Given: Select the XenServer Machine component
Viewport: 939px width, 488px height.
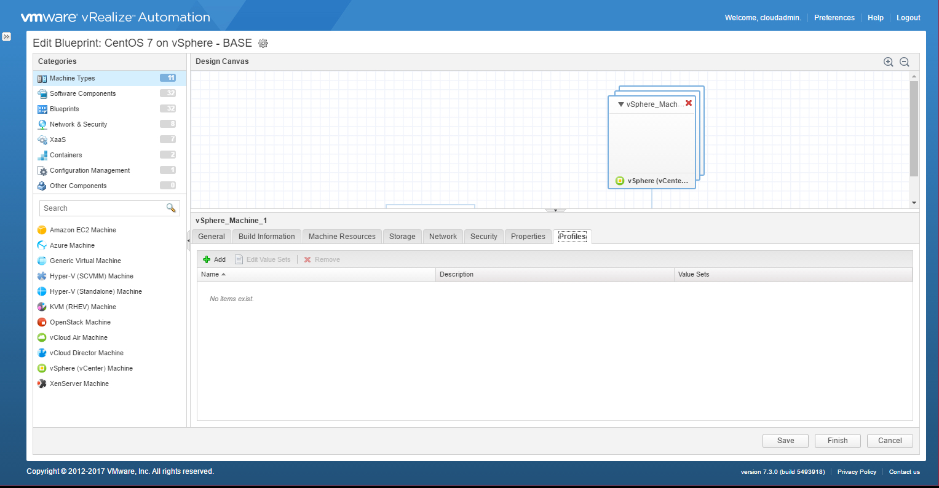Looking at the screenshot, I should (79, 384).
